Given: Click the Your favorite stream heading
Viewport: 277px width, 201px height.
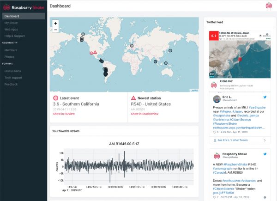Looking at the screenshot, I should (66, 131).
